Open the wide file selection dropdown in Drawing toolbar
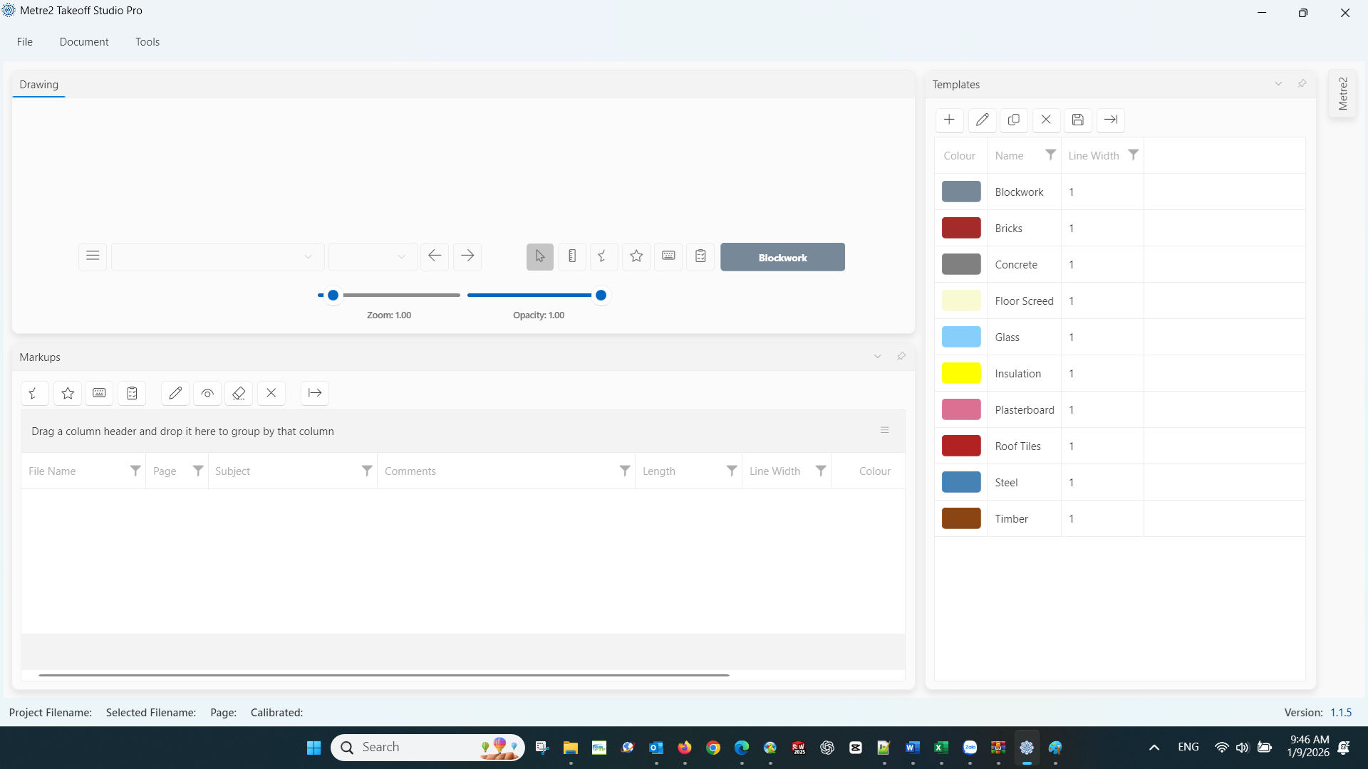Screen dimensions: 1368x769 pos(217,256)
